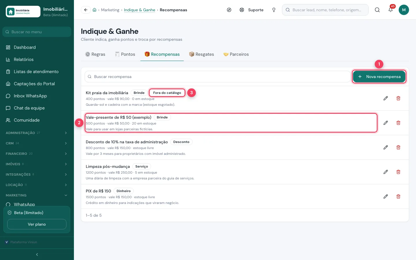This screenshot has height=260, width=416.
Task: Open the home breadcrumb icon
Action: (94, 10)
